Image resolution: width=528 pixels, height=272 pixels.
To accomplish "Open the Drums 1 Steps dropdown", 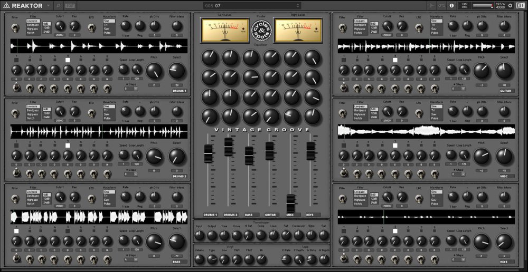I will click(x=131, y=89).
